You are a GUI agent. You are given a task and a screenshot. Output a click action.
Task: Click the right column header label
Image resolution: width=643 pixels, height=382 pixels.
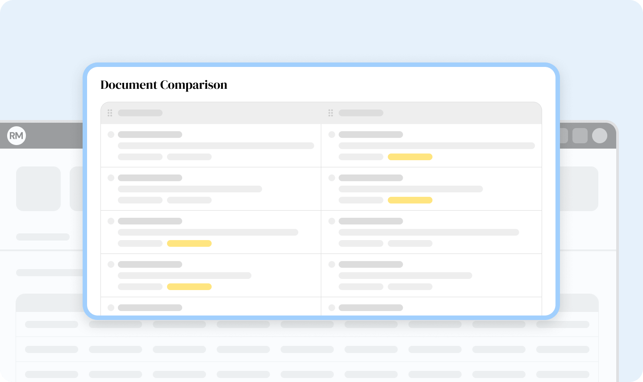pos(361,113)
